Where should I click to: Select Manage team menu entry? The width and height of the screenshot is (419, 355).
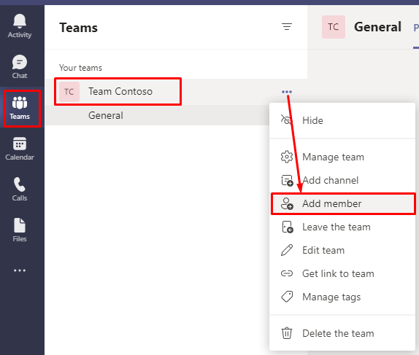click(342, 157)
